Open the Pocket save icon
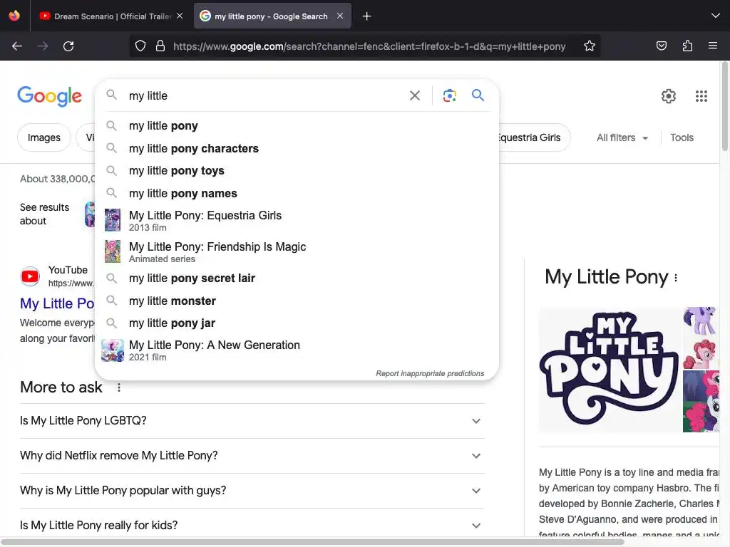The image size is (730, 547). pos(661,46)
